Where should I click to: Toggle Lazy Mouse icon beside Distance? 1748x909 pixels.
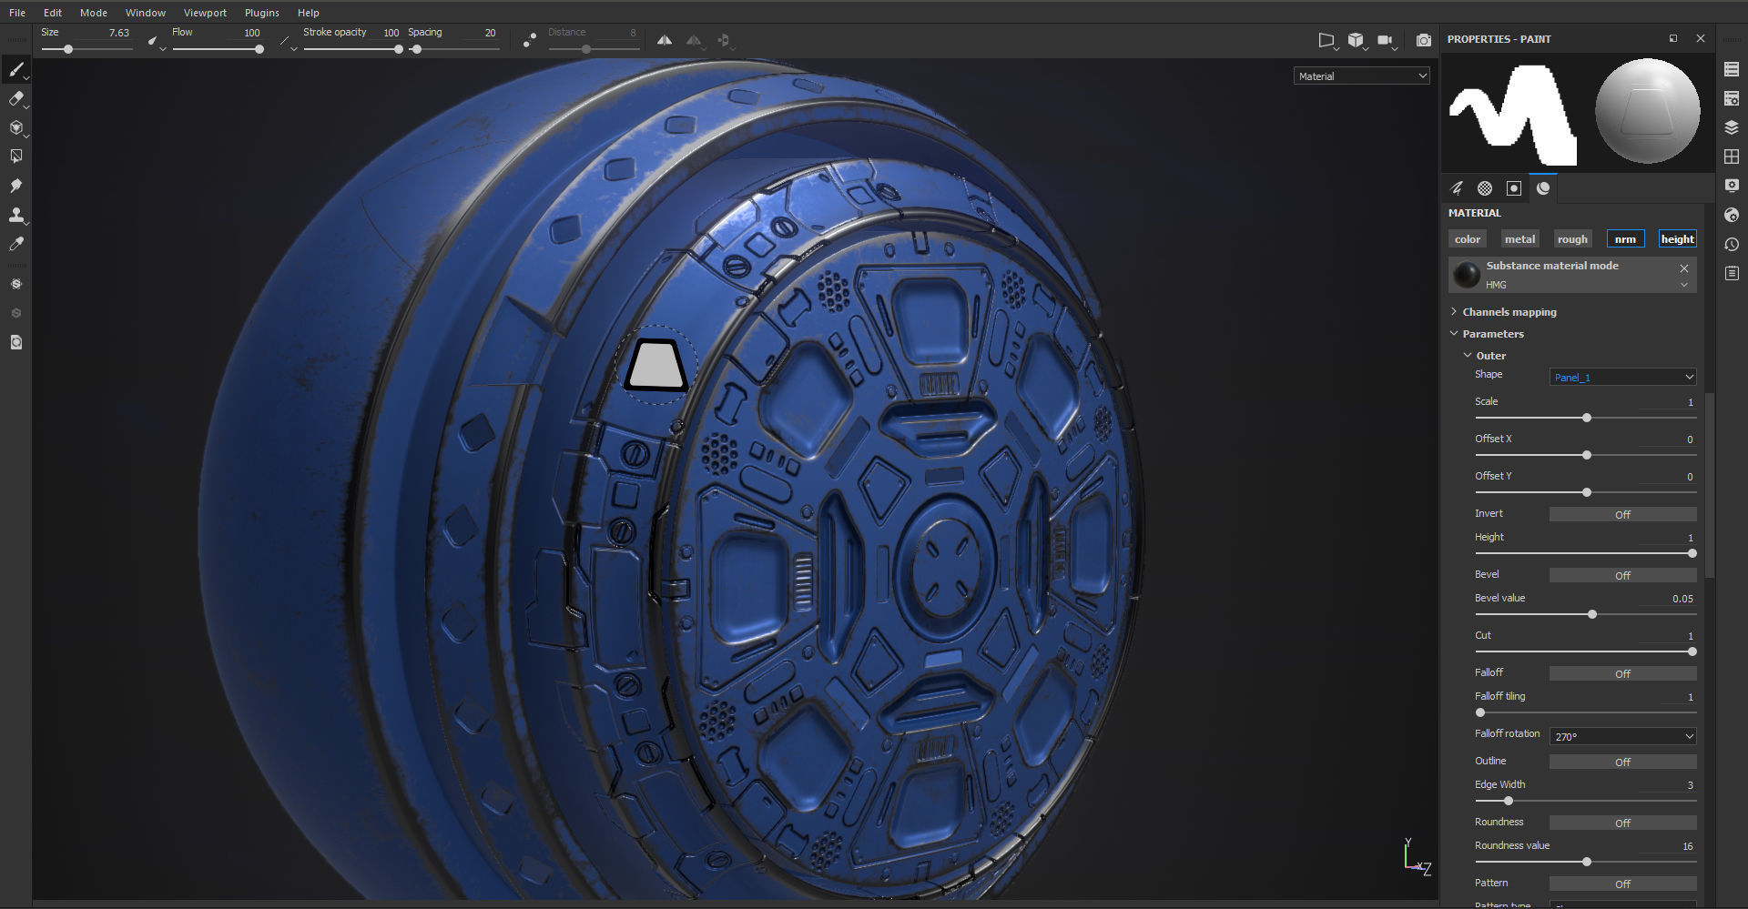530,40
